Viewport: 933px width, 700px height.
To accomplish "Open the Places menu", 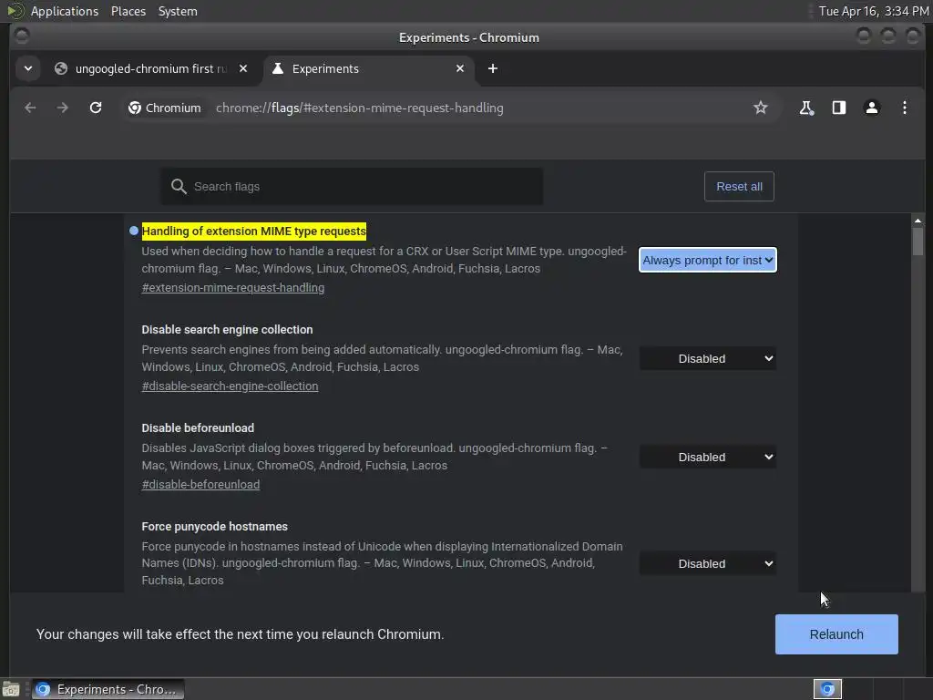I will point(128,11).
